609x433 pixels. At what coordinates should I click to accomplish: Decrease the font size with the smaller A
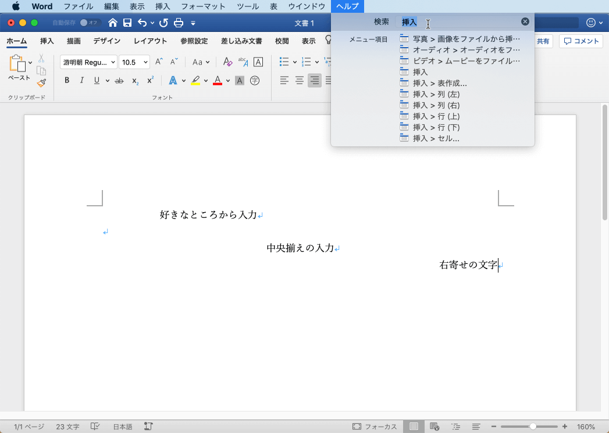pyautogui.click(x=173, y=62)
